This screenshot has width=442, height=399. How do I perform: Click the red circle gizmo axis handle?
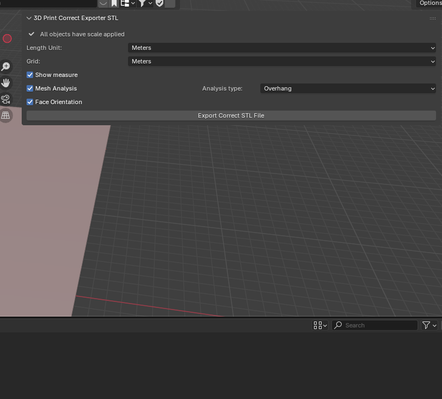[7, 38]
